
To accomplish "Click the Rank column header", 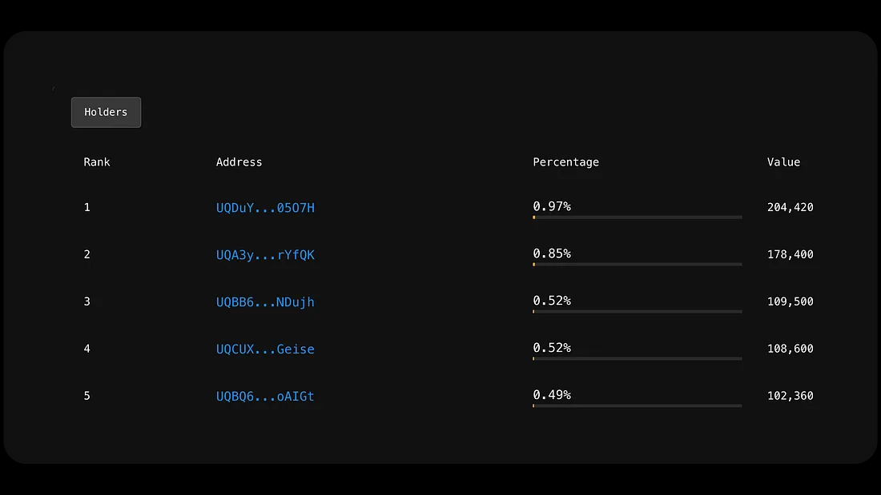I will (97, 162).
